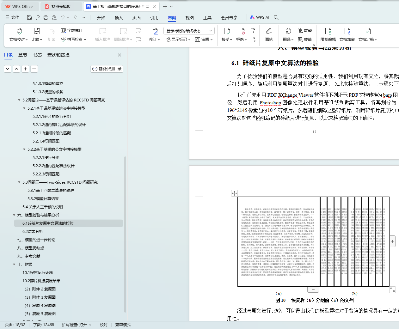Collapse the 5.2.1基于误差评估 outline node
The height and width of the screenshot is (329, 399).
pos(24,108)
